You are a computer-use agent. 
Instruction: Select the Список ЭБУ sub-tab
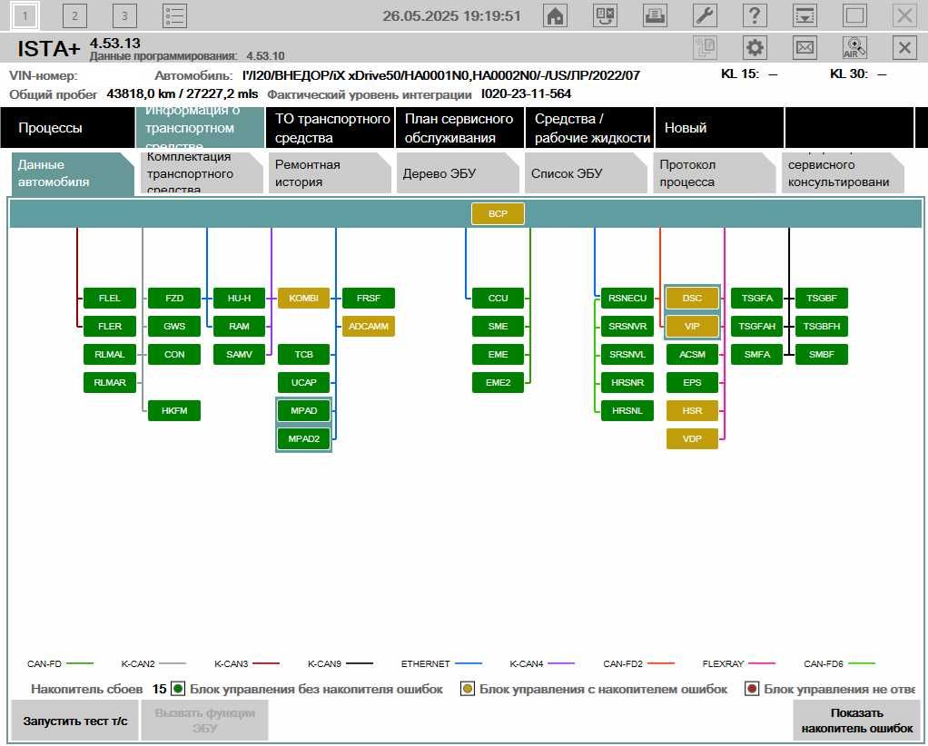(x=586, y=173)
